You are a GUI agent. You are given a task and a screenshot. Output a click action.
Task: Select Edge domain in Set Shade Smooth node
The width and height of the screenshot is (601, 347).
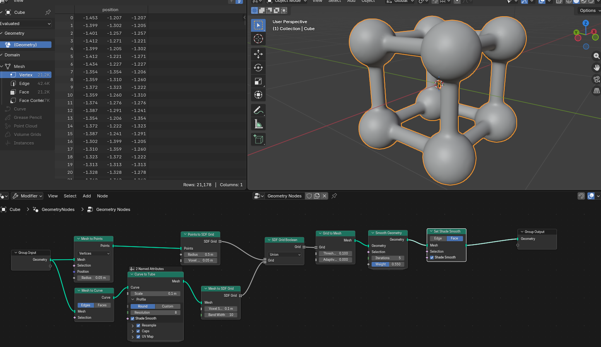[x=438, y=238]
